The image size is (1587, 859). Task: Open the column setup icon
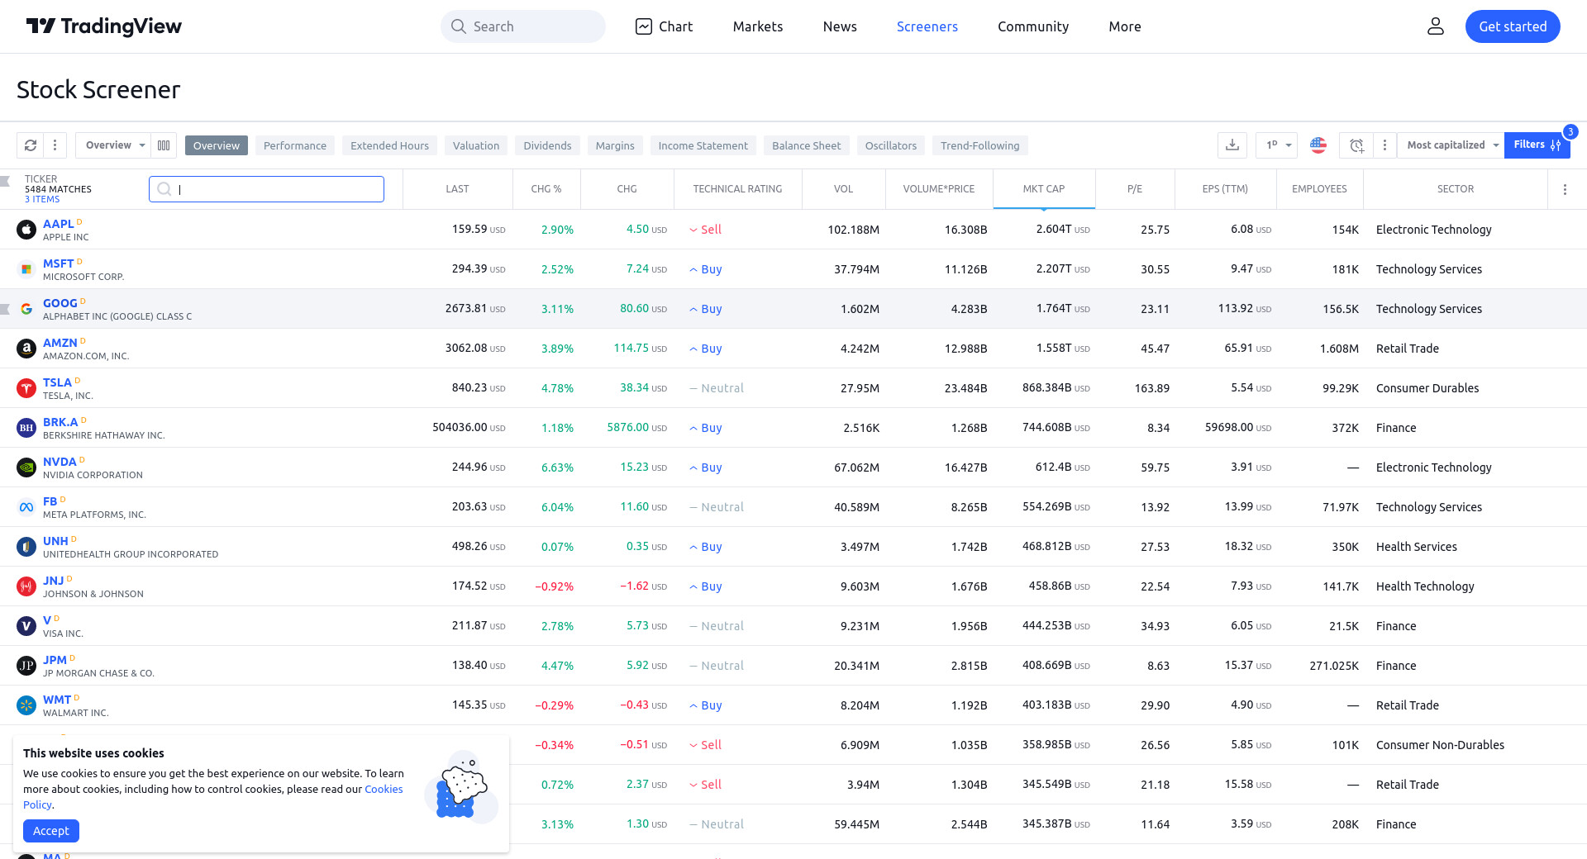(164, 145)
